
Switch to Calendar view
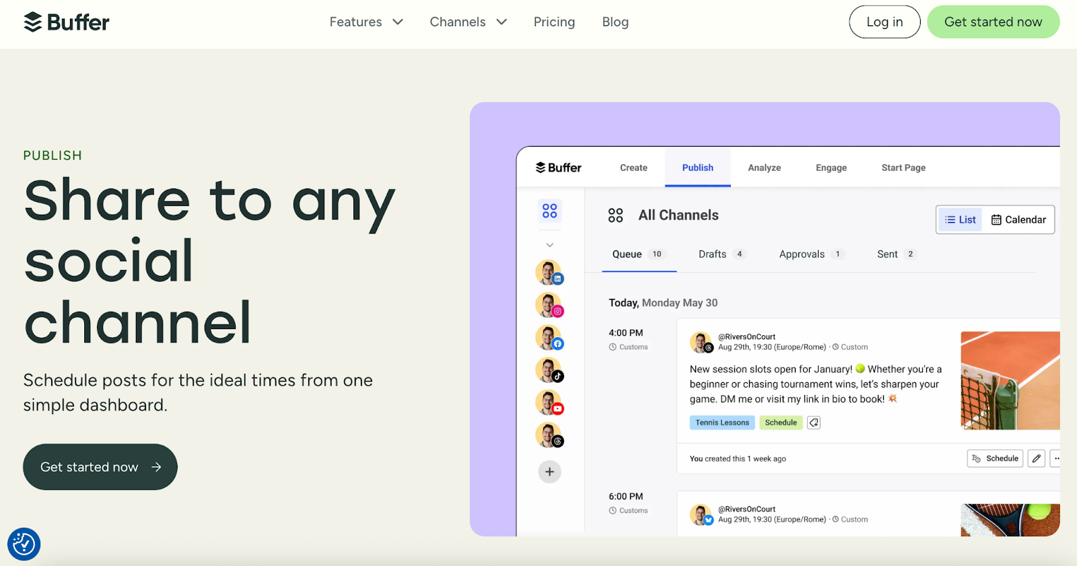click(x=1018, y=219)
